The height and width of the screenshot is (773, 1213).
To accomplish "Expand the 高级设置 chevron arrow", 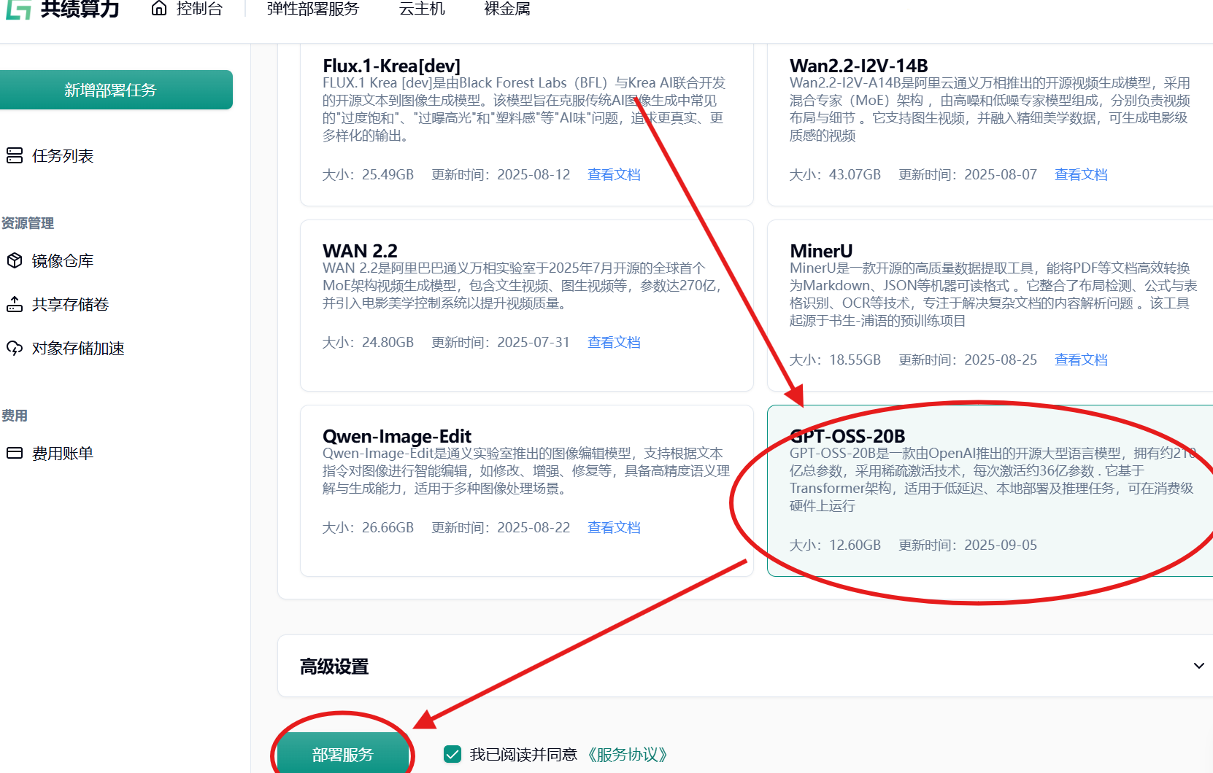I will pyautogui.click(x=1198, y=666).
